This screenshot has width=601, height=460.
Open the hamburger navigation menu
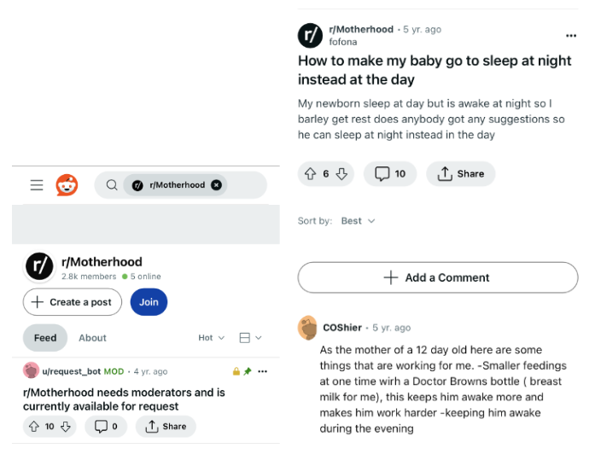point(37,185)
